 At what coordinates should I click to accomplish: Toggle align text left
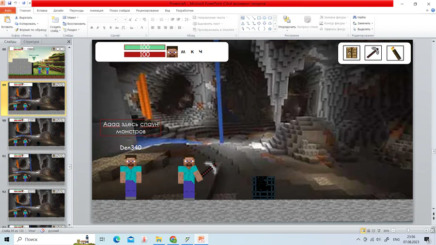click(x=153, y=28)
